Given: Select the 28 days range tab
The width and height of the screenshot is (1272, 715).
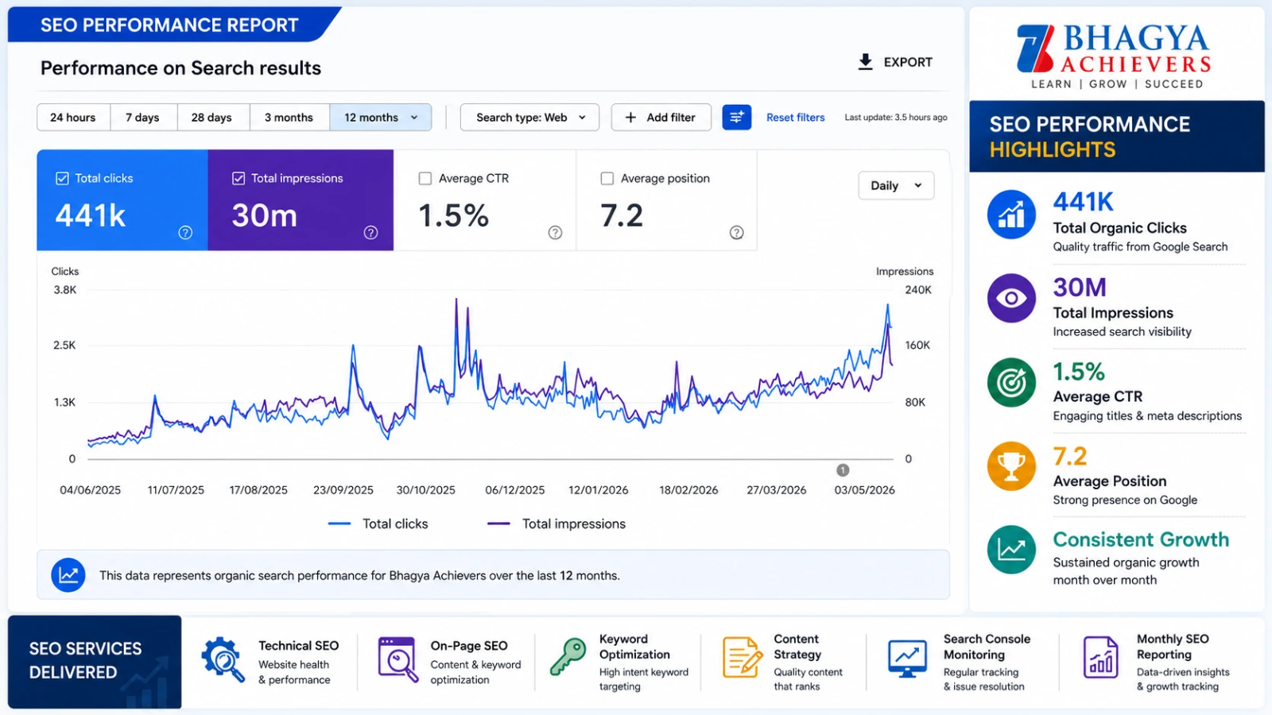Looking at the screenshot, I should [212, 118].
